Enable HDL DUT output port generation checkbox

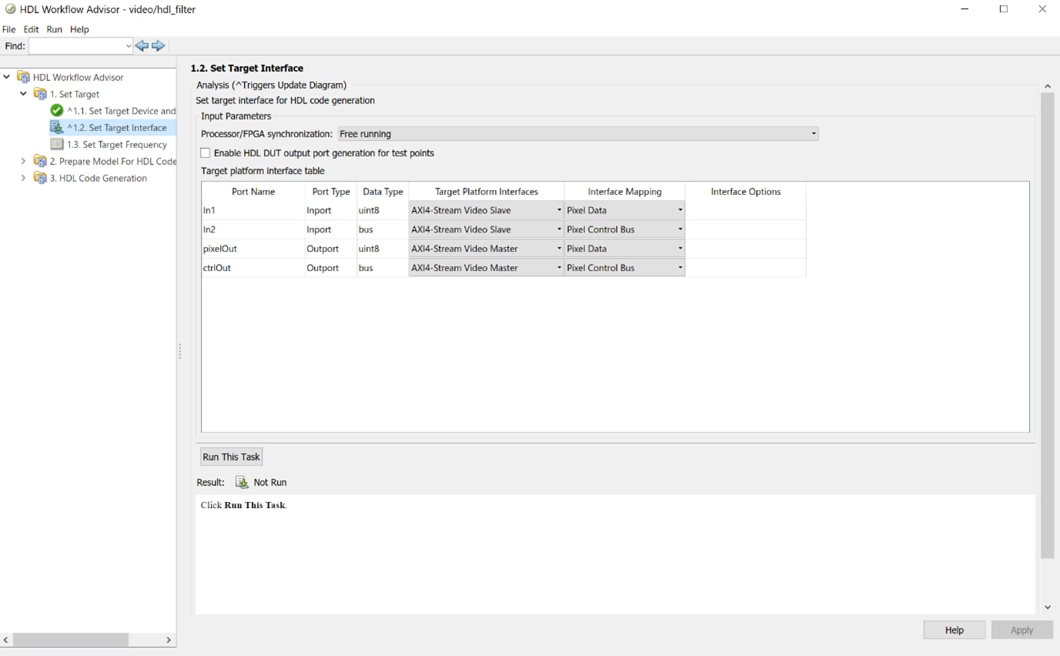[x=206, y=153]
